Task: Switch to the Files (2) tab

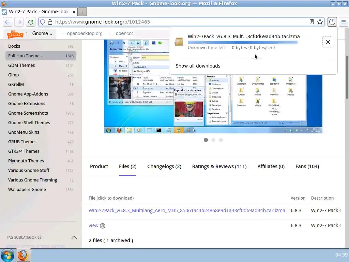Action: pos(127,166)
